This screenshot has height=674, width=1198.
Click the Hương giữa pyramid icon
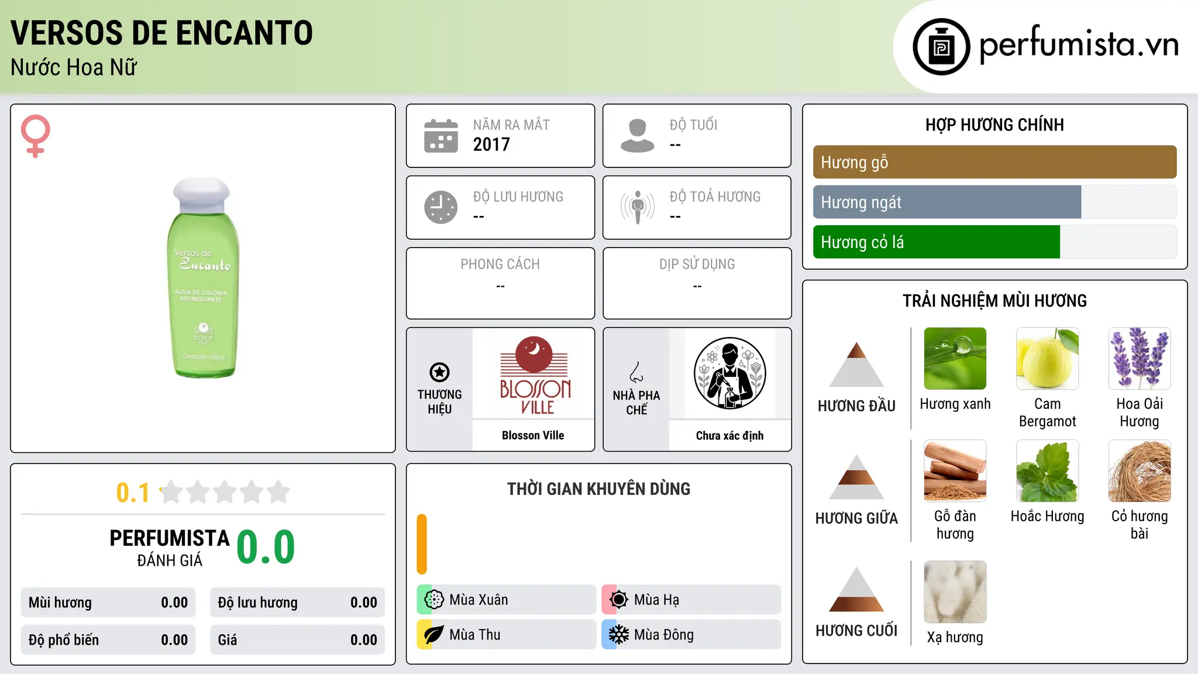click(x=857, y=476)
